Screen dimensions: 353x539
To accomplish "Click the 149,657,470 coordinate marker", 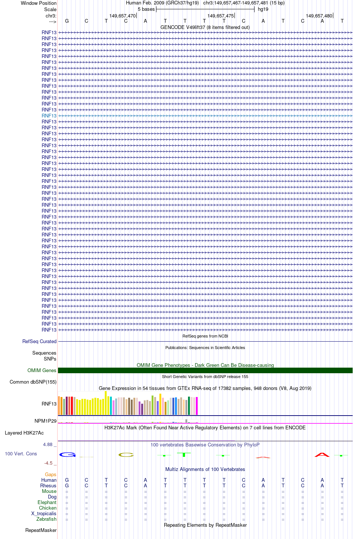I will pos(123,16).
